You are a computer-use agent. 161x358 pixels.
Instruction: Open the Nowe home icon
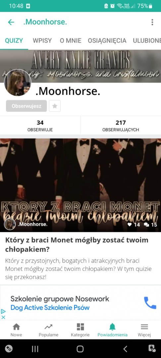16,327
